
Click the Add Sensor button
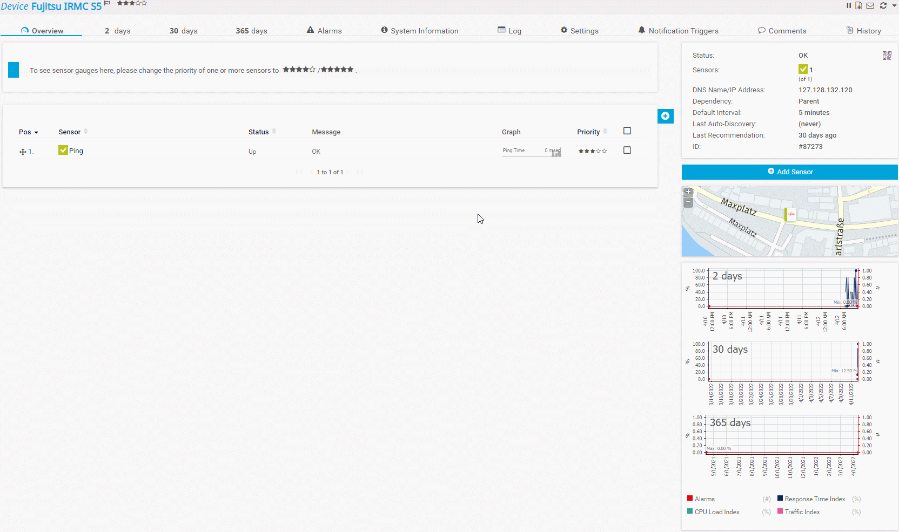[x=789, y=172]
